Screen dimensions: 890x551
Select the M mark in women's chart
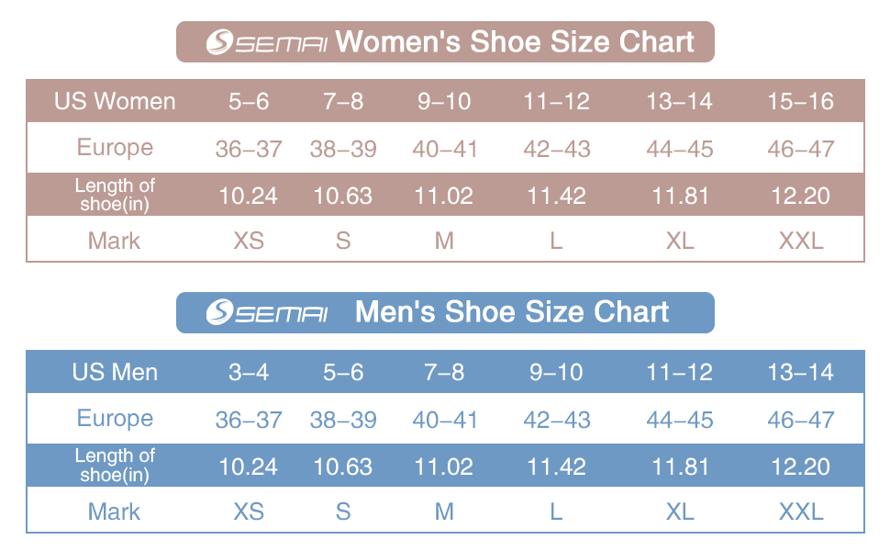(444, 241)
